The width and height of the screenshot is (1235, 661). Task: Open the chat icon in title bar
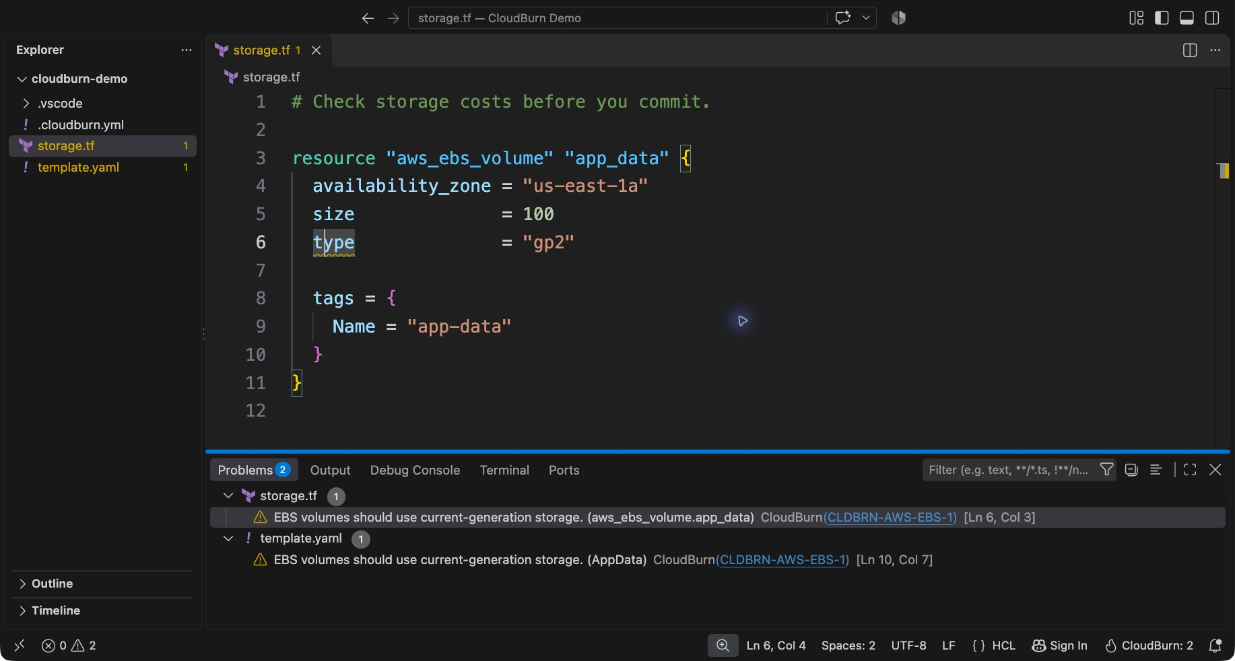843,18
